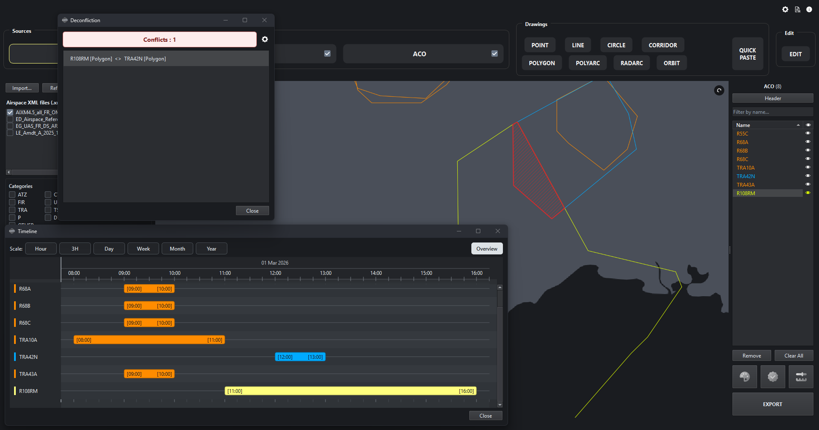Click the blue TRA42N timeline bar
Viewport: 819px width, 430px height.
300,357
